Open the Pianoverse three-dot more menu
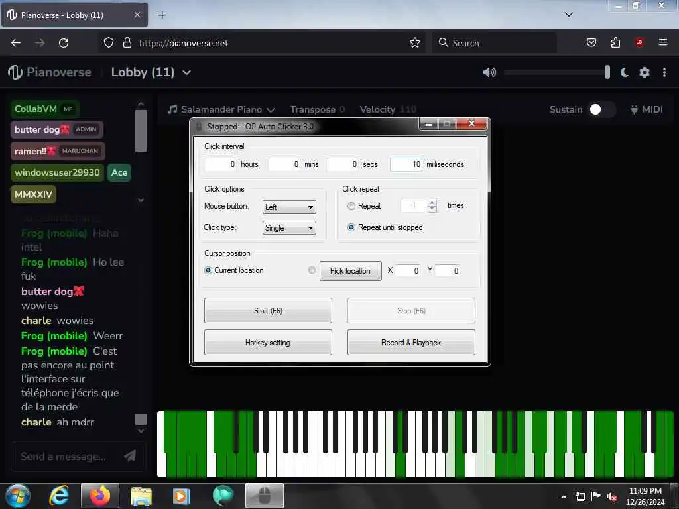The width and height of the screenshot is (679, 509). tap(664, 72)
